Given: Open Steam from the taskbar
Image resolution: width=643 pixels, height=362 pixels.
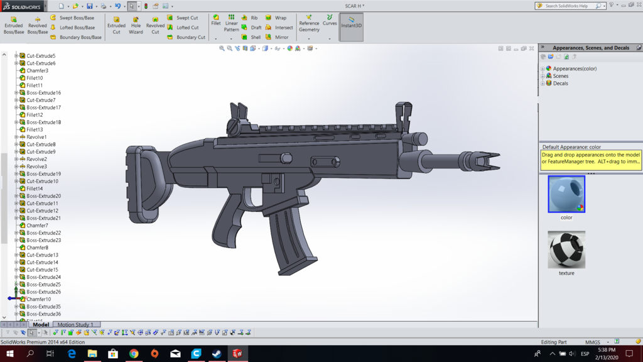Looking at the screenshot, I should point(217,353).
